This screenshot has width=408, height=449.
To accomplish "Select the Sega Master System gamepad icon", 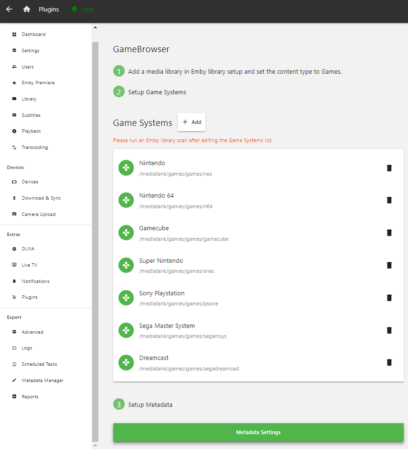I will click(126, 330).
